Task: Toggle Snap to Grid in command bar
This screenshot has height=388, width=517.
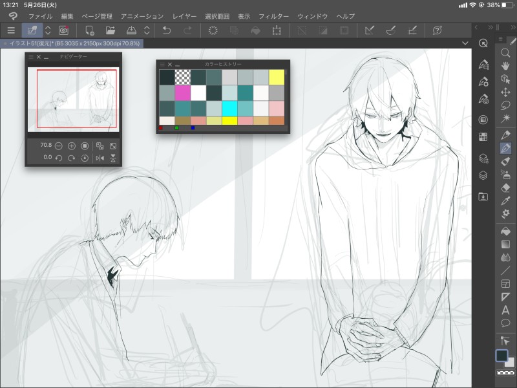Action: pyautogui.click(x=412, y=30)
